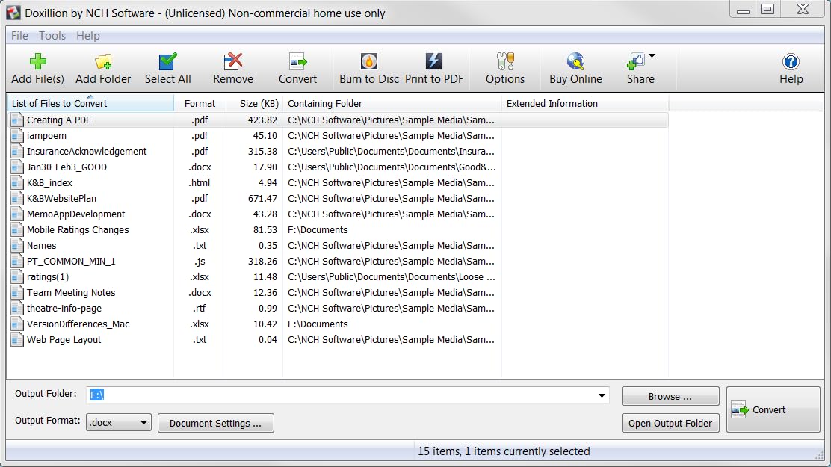The image size is (831, 467).
Task: Select the Mobile Ratings Changes file name
Action: pos(78,229)
